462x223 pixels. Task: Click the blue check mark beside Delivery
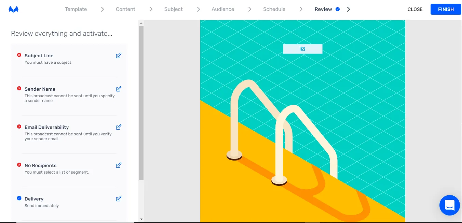tap(19, 198)
